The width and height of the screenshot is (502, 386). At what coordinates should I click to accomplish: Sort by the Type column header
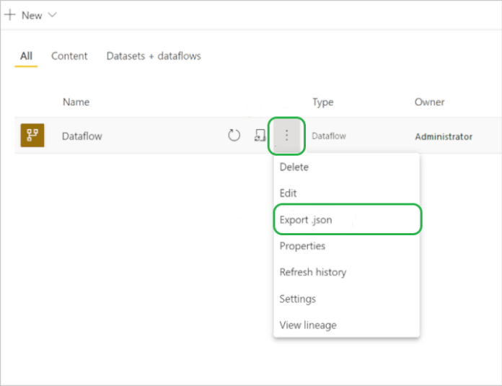322,102
